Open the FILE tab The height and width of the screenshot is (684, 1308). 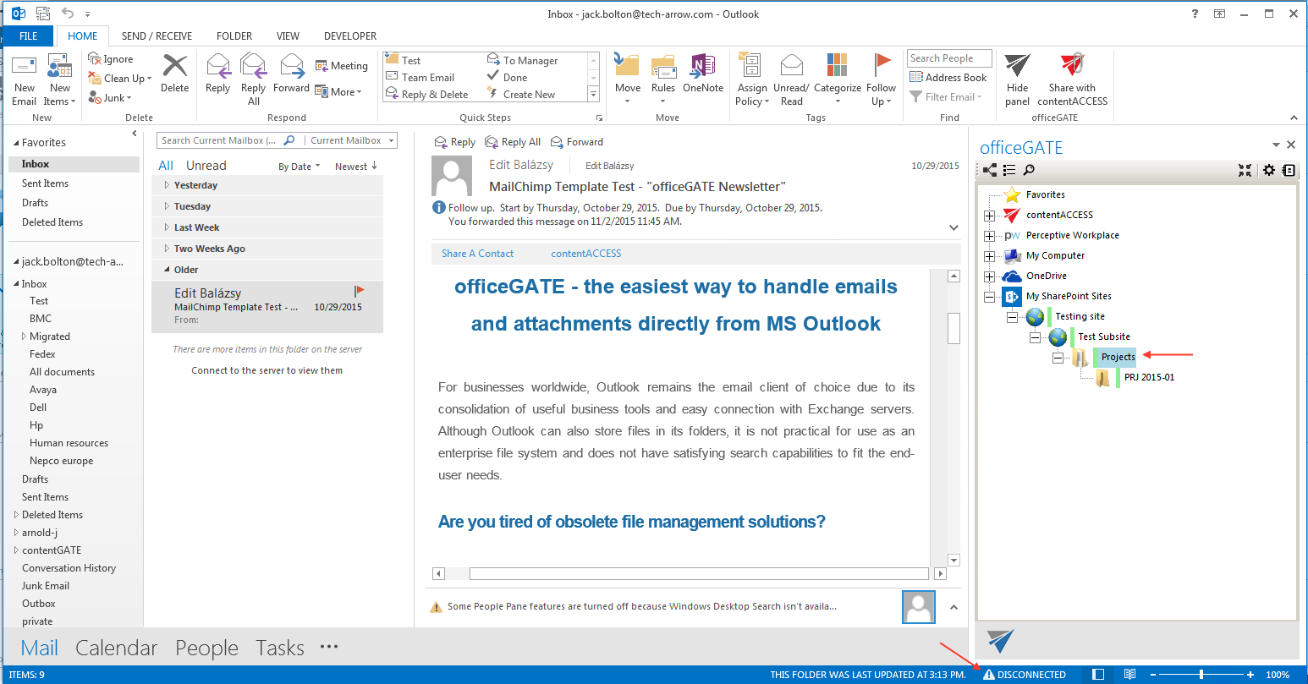coord(29,36)
